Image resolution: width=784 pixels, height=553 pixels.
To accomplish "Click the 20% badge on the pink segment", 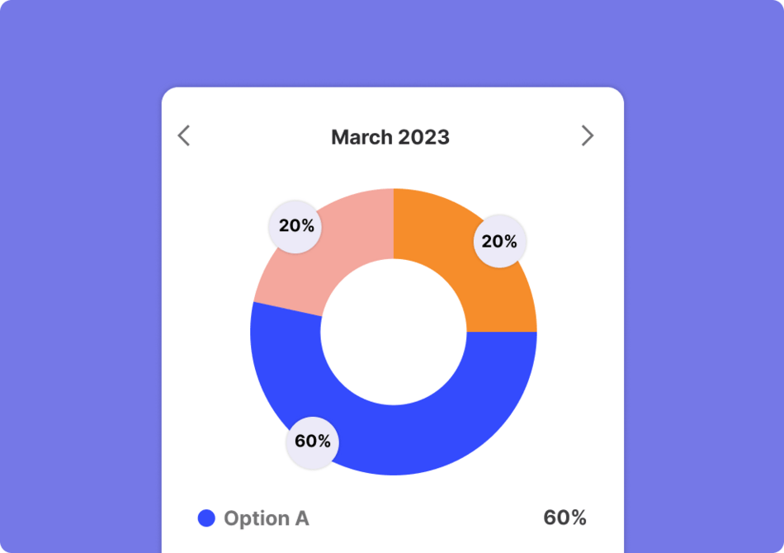I will [296, 225].
